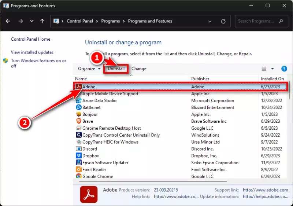The height and width of the screenshot is (206, 293).
Task: Open the http://www.adobe.com support link
Action: click(x=265, y=190)
